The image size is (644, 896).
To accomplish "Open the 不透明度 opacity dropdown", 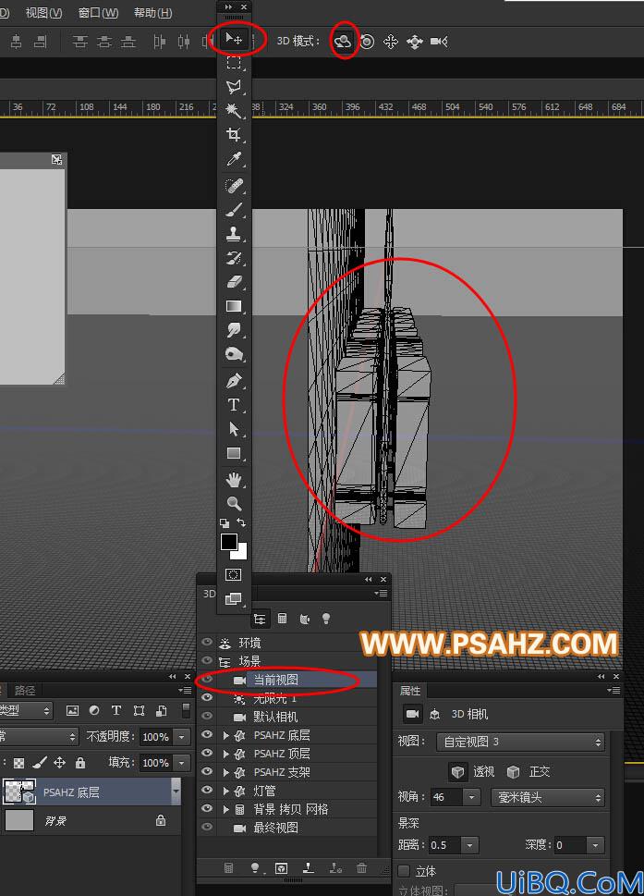I will tap(181, 737).
